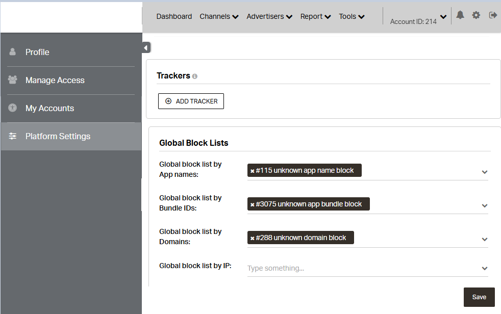Open the Advertisers menu

point(269,16)
